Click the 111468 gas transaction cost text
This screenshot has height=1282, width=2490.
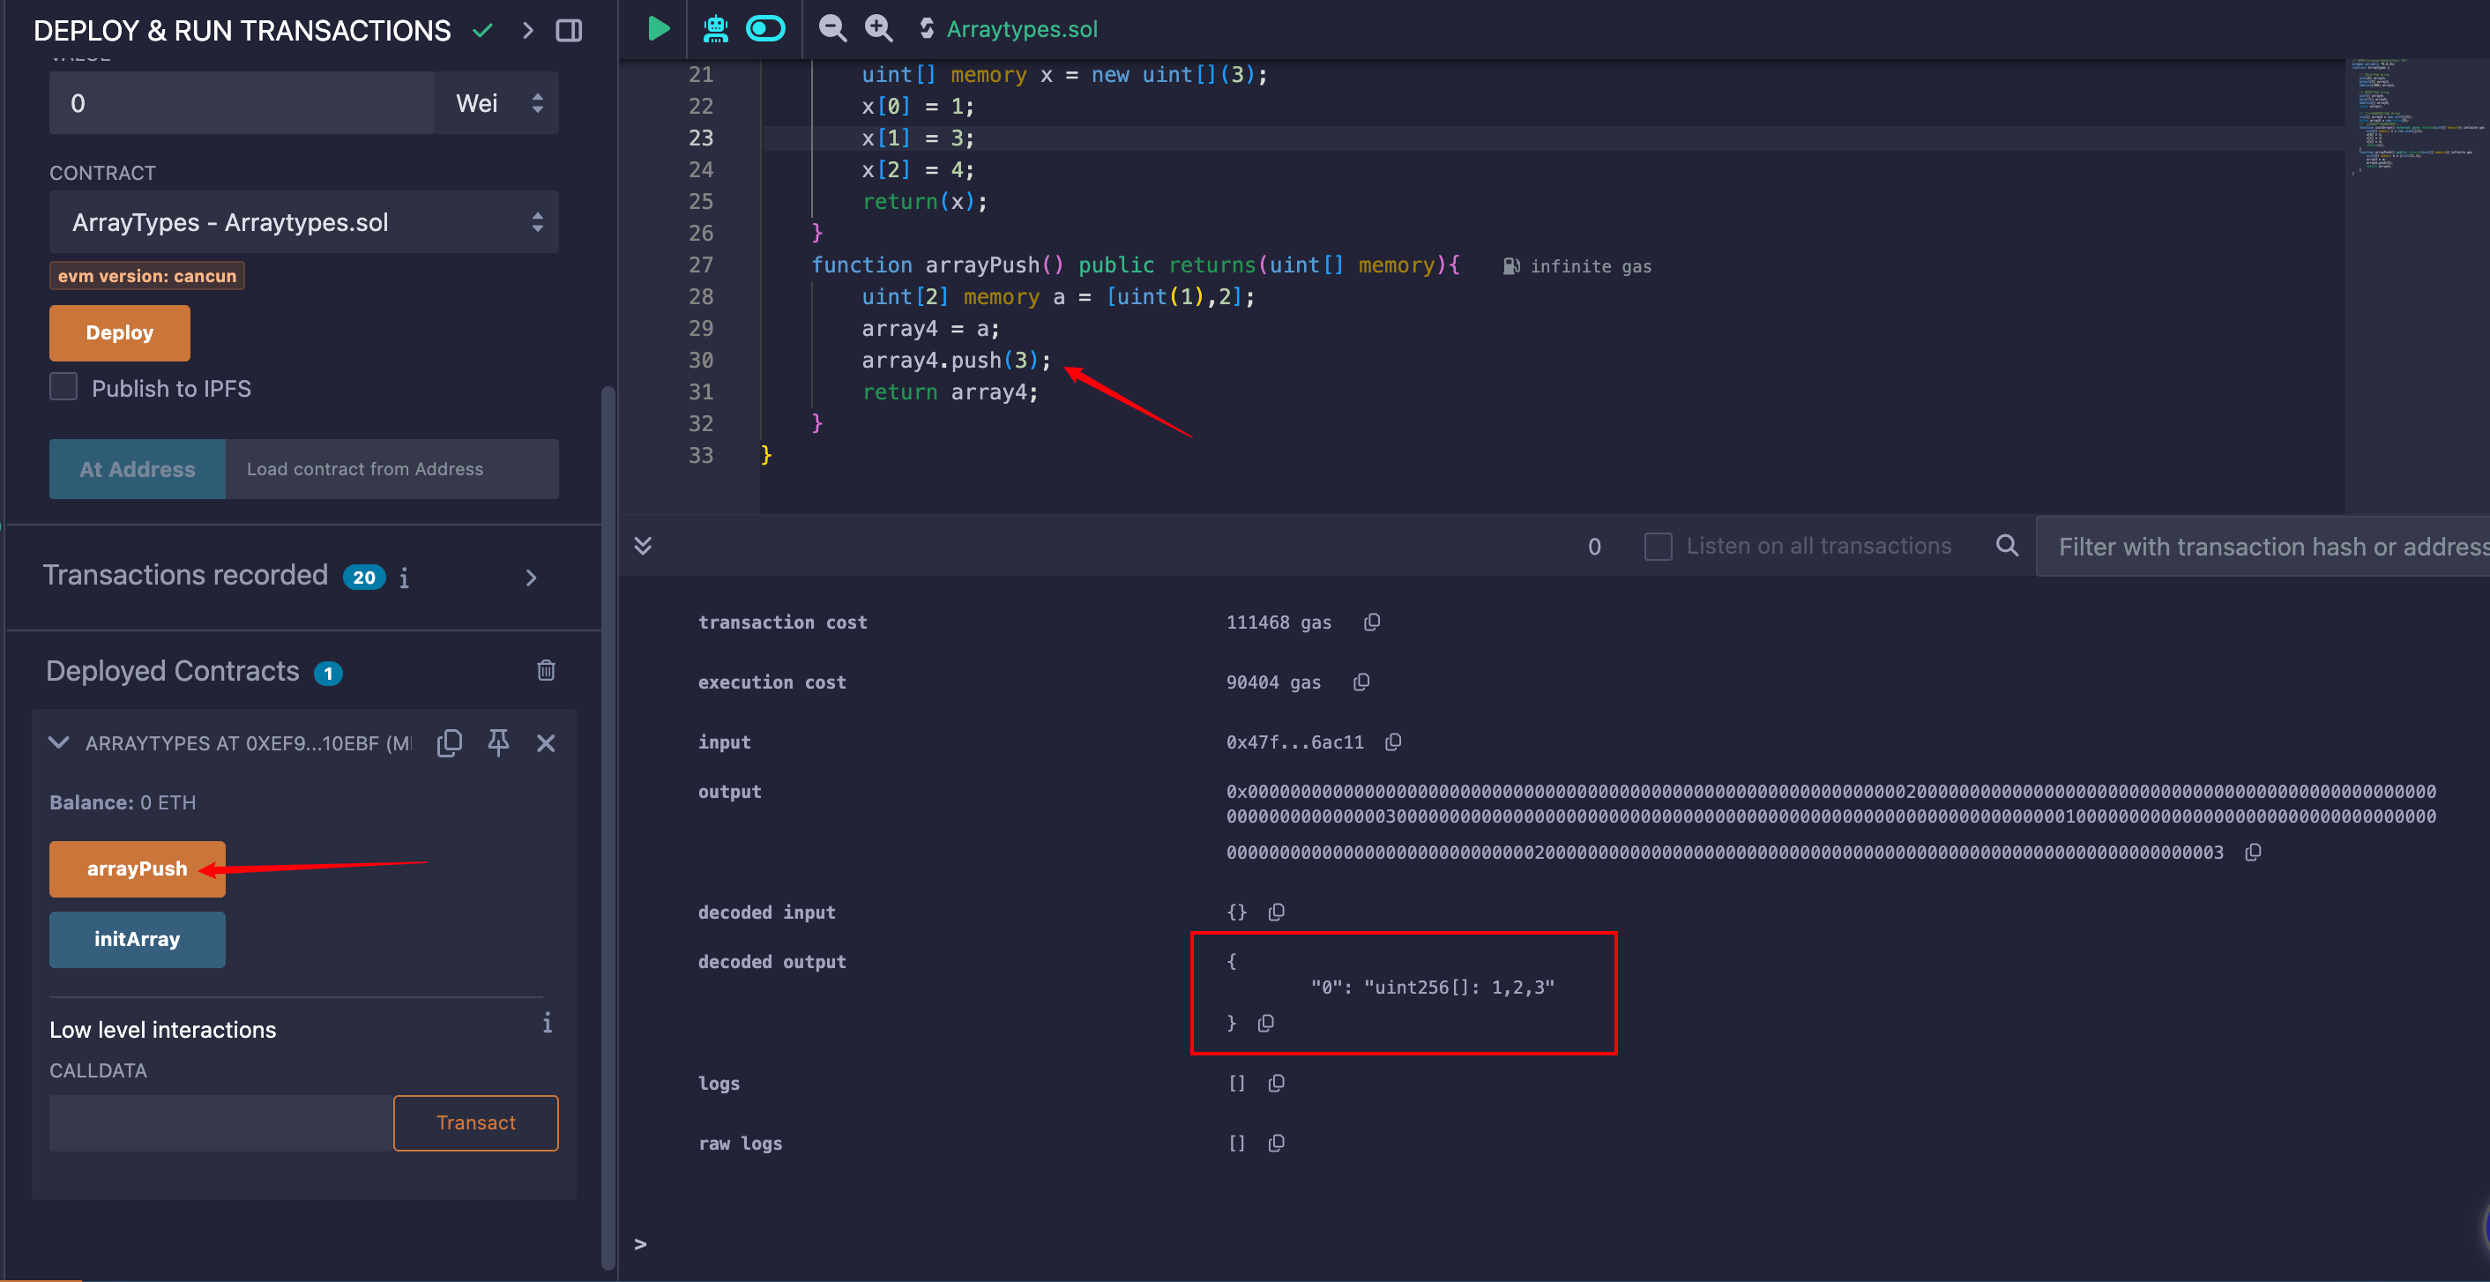pos(1278,622)
